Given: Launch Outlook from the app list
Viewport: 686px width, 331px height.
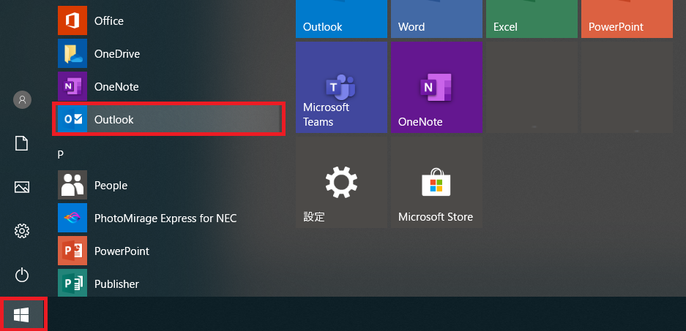Looking at the screenshot, I should click(168, 119).
